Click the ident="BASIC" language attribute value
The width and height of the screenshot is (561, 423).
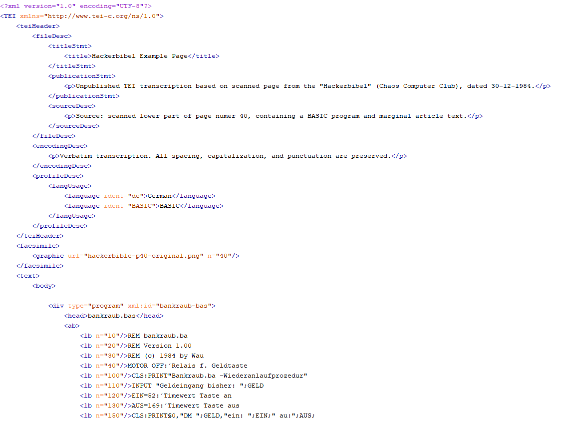pos(140,206)
